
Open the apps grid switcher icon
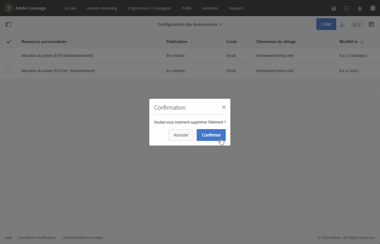(x=347, y=9)
